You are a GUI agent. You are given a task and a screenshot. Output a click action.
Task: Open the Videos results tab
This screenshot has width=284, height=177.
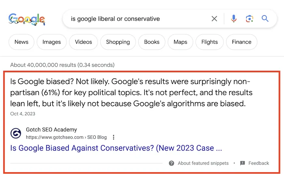[83, 42]
